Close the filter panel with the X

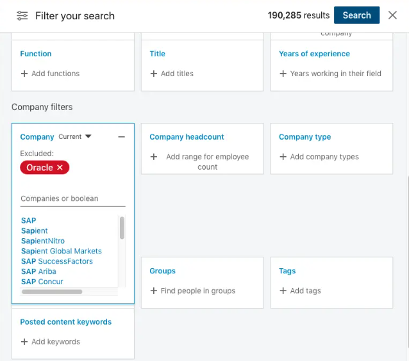[392, 15]
